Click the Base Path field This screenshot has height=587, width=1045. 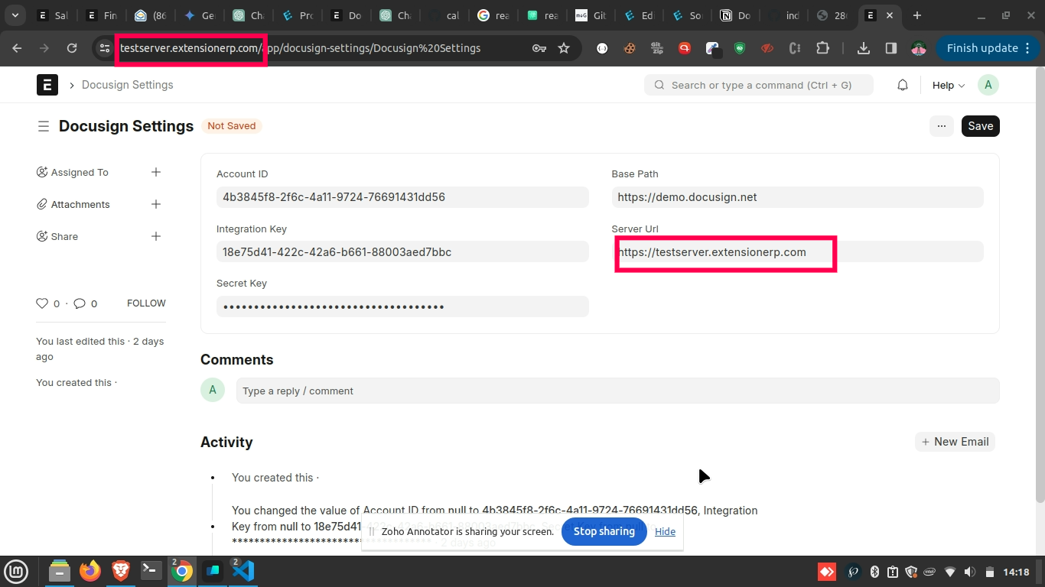[x=797, y=197]
